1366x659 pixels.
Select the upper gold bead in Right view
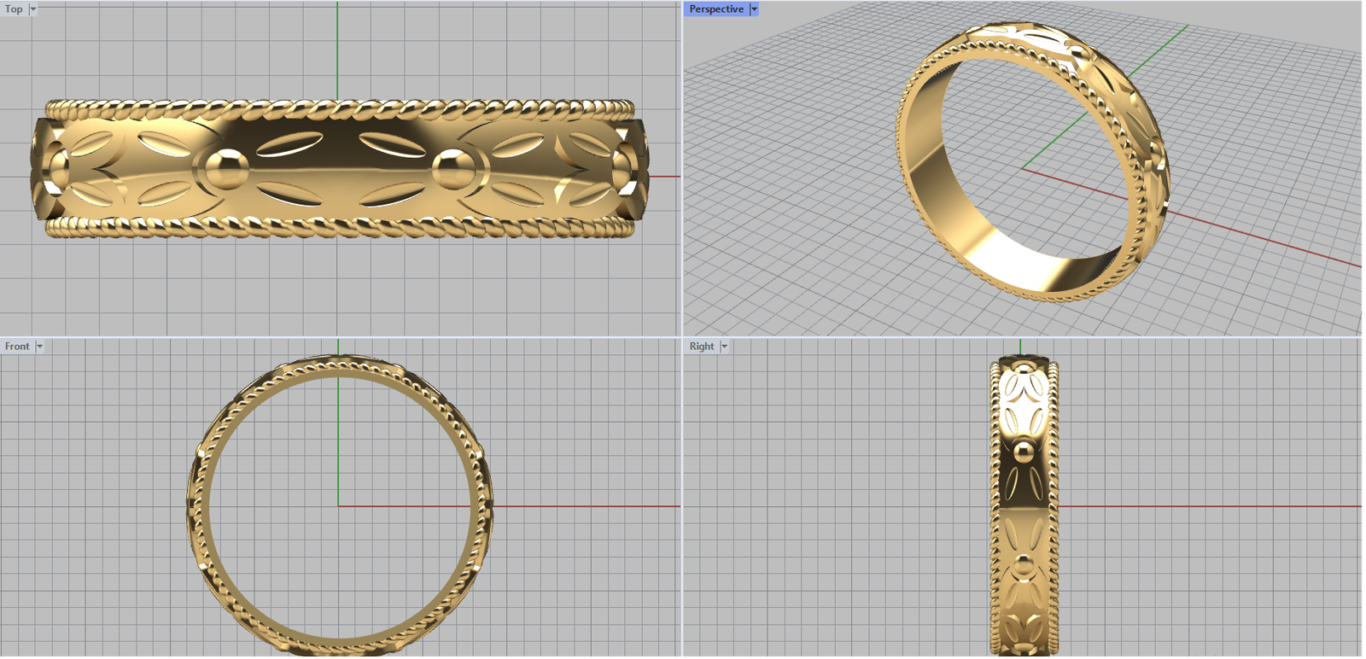(x=1024, y=450)
